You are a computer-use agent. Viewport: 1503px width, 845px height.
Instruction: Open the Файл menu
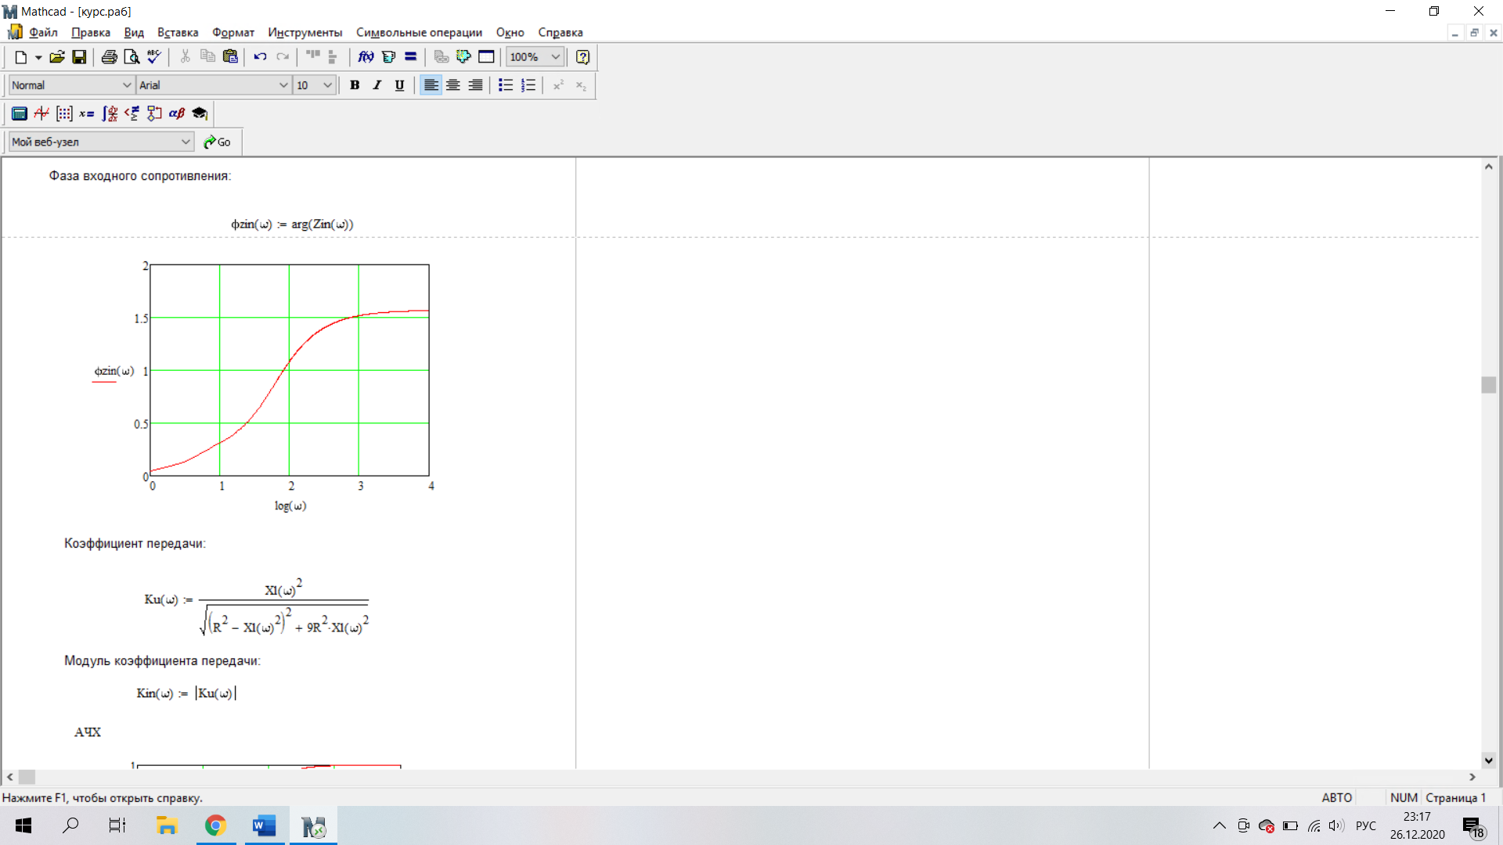[43, 32]
